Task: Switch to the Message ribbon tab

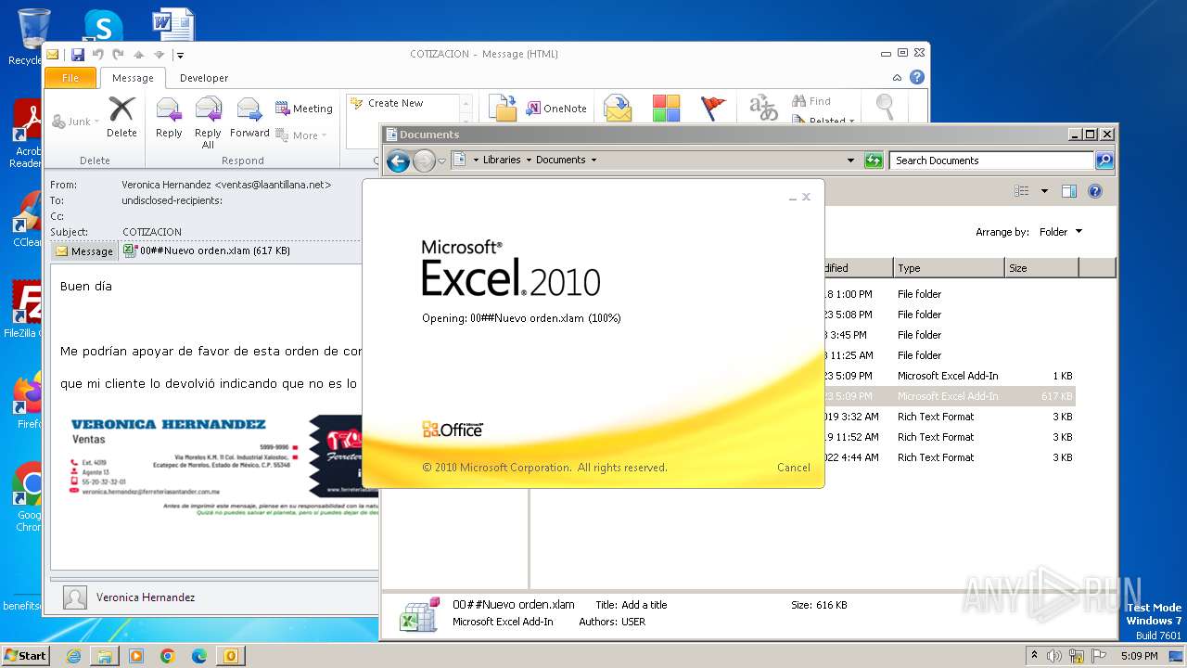Action: pos(133,78)
